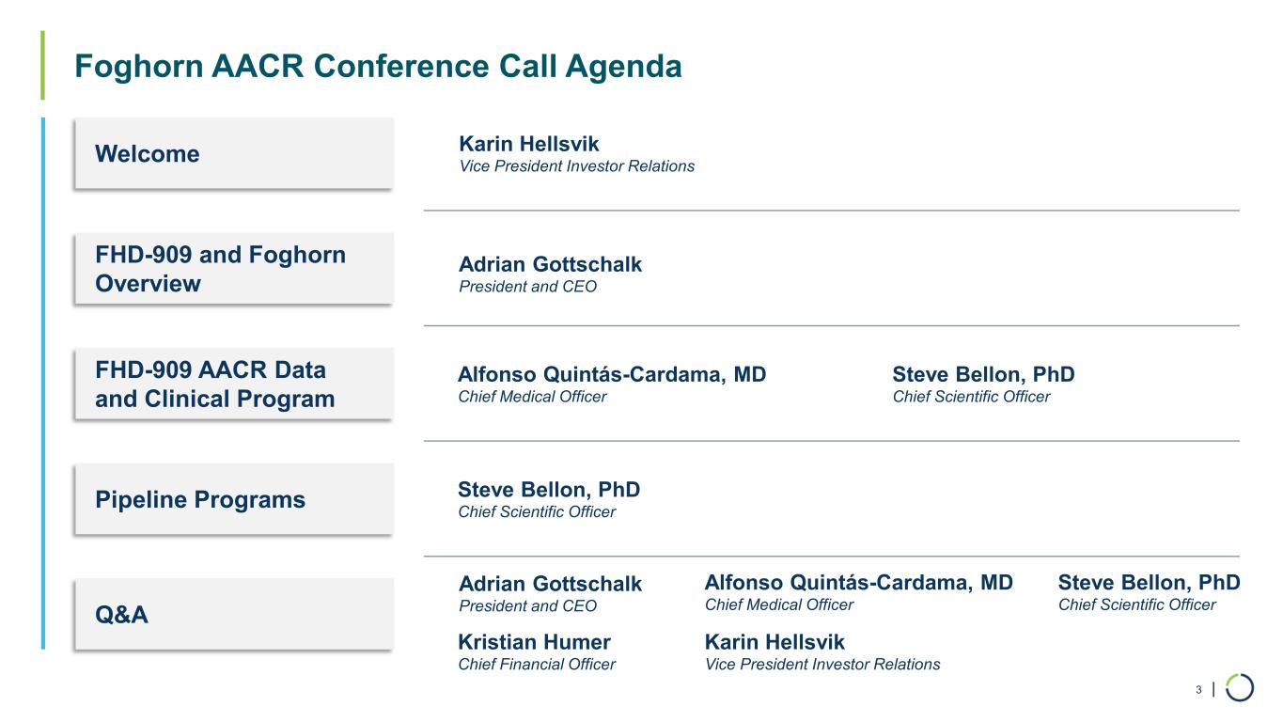Open the FHD-909 AACR Data and Clinical Program box
The height and width of the screenshot is (722, 1283).
[233, 385]
